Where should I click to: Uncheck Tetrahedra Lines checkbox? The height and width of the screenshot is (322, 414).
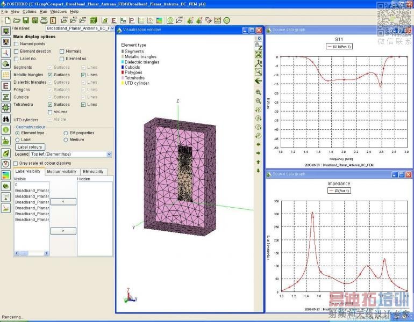(83, 105)
